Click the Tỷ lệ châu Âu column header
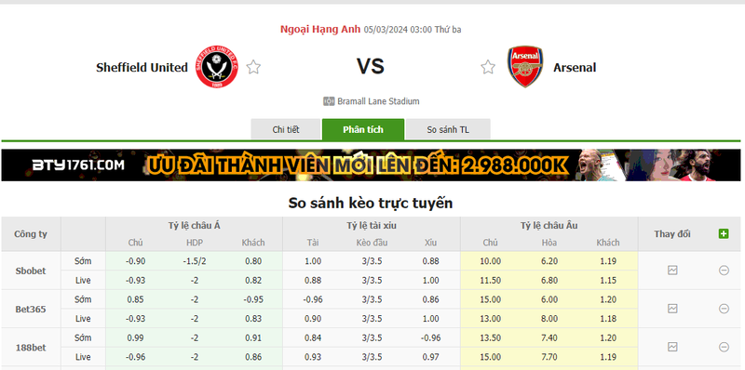 pos(549,226)
